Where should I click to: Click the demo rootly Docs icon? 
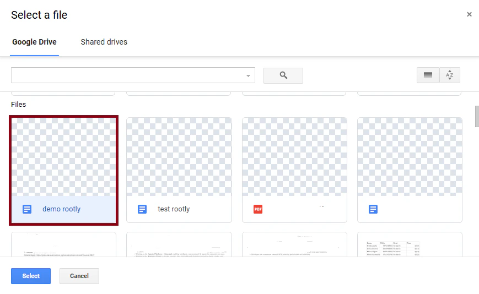(27, 209)
